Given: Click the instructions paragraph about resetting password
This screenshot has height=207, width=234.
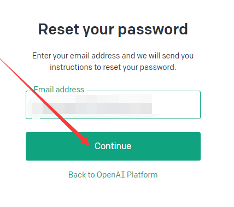Looking at the screenshot, I should 113,61.
